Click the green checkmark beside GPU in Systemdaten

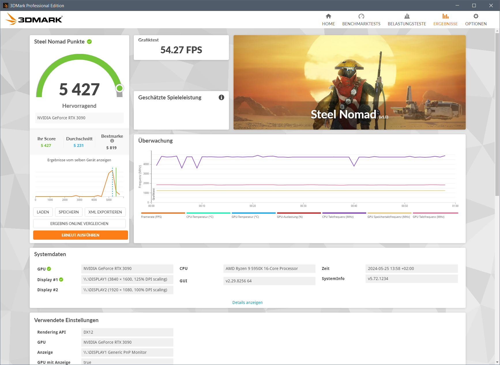49,269
